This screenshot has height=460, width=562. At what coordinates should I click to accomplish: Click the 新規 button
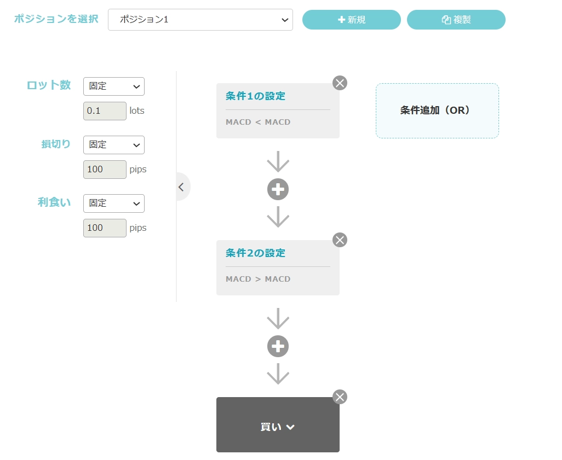(x=351, y=20)
